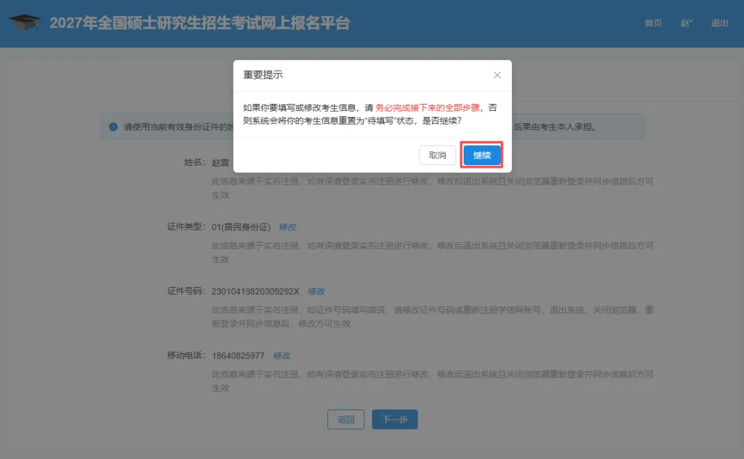Click the graduation cap logo icon
Image resolution: width=744 pixels, height=459 pixels.
tap(25, 22)
